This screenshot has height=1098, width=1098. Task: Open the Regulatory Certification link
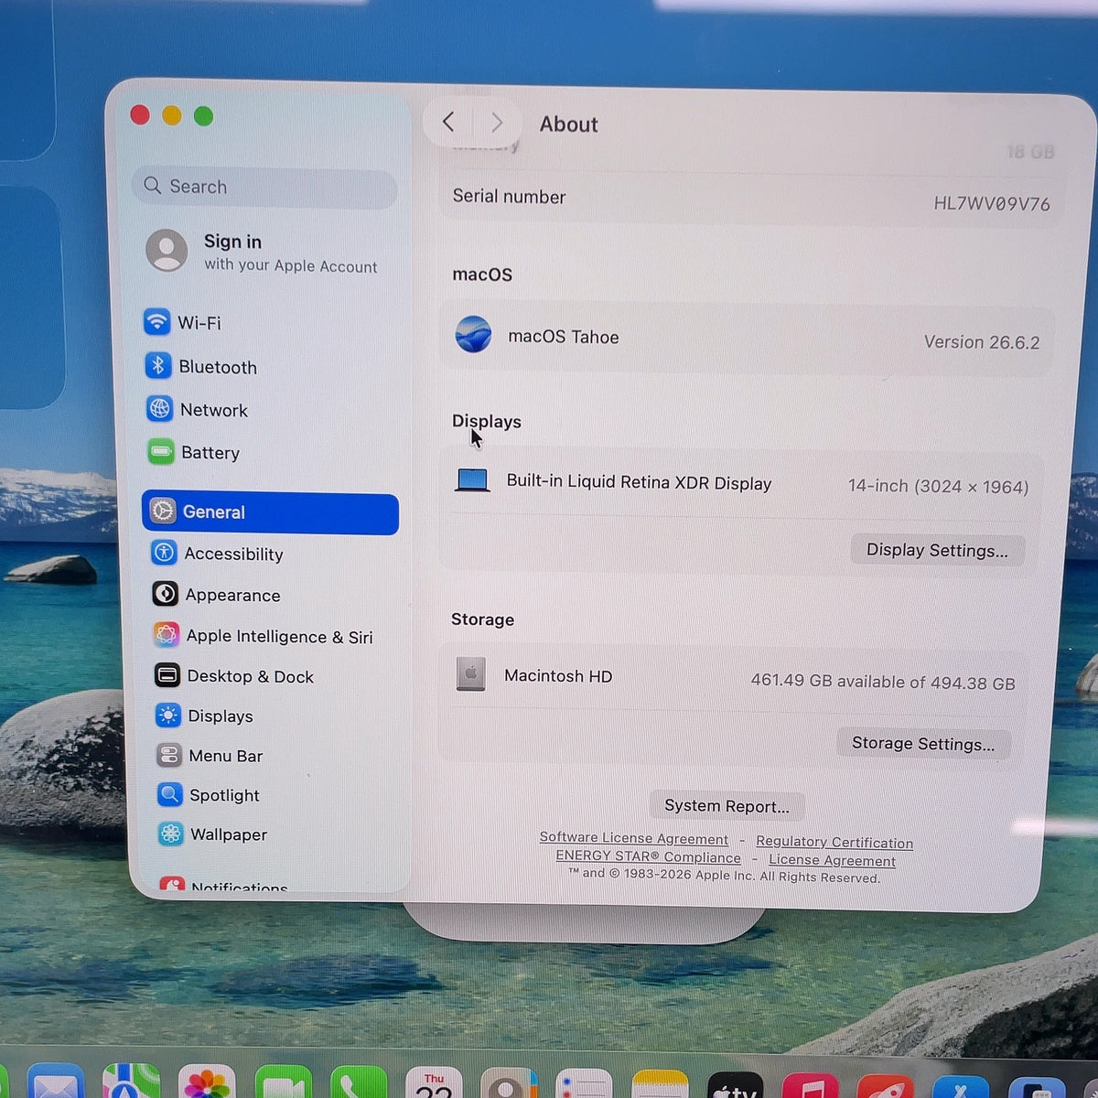click(834, 842)
